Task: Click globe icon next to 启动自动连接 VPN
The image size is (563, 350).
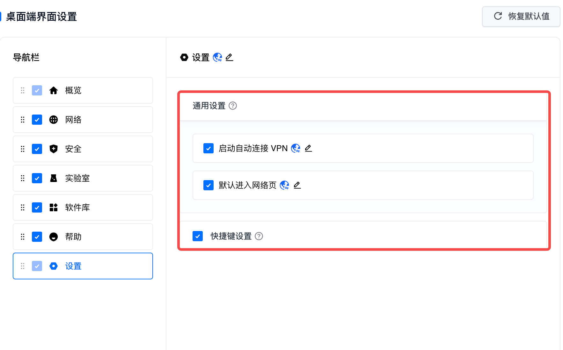Action: point(296,148)
